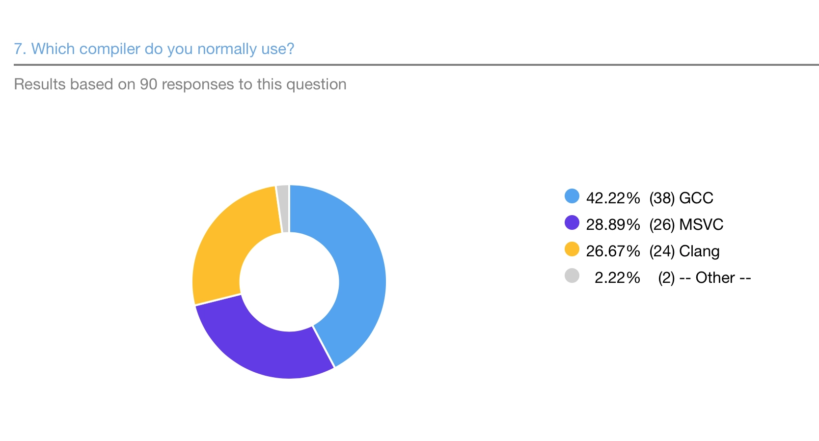Image resolution: width=819 pixels, height=441 pixels.
Task: Click the MSVC legend label
Action: pyautogui.click(x=701, y=224)
